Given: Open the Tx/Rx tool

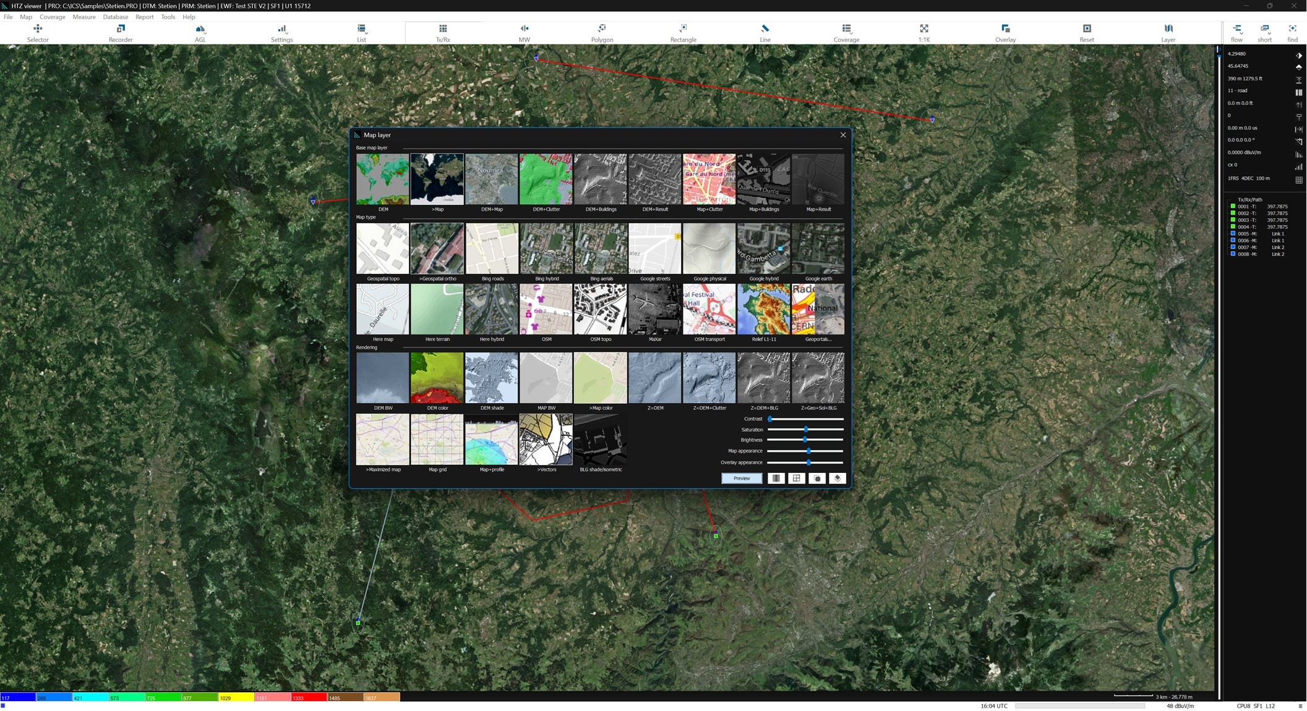Looking at the screenshot, I should [x=442, y=32].
